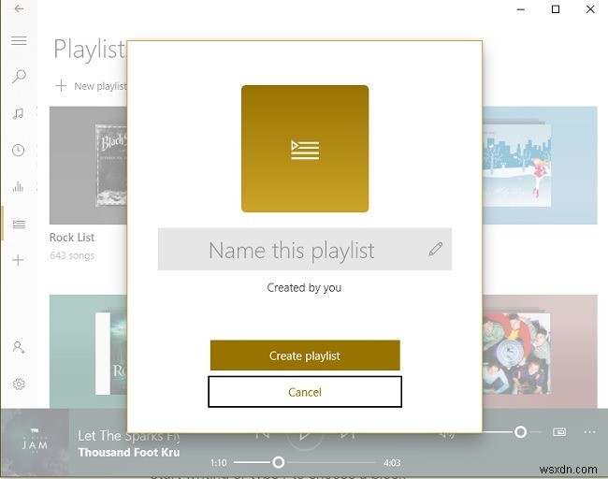Click the Thousand Foot Krutch artist name
This screenshot has width=608, height=479.
pyautogui.click(x=128, y=452)
